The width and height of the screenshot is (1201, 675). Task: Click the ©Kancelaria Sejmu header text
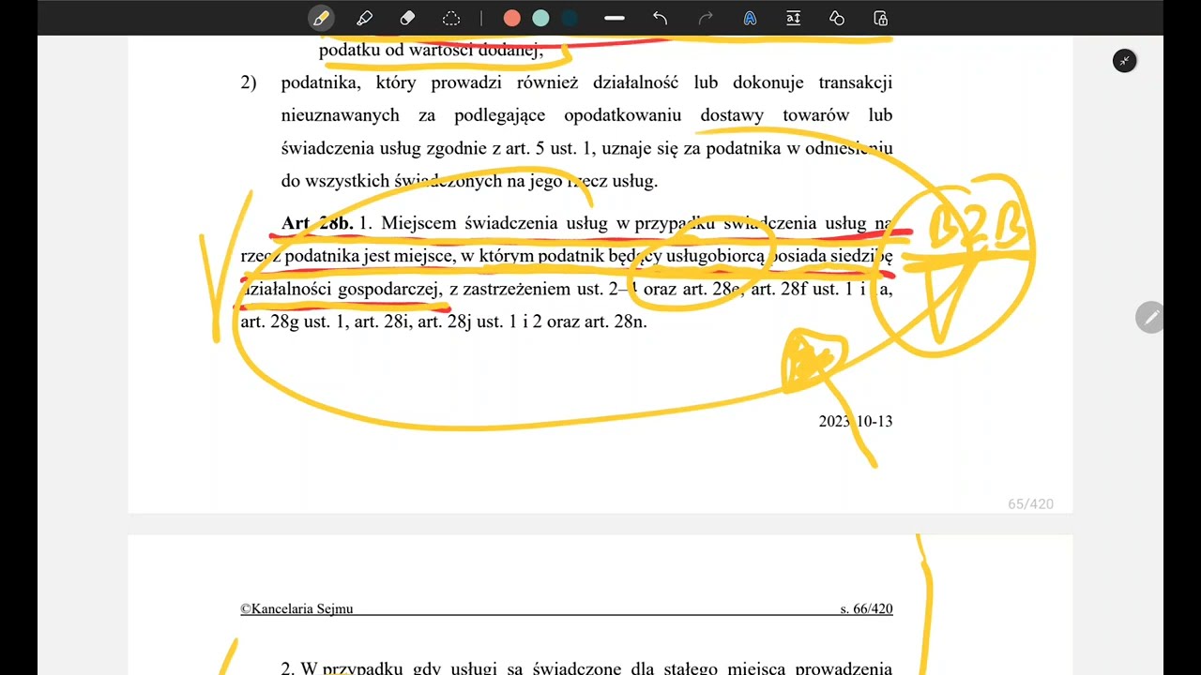(x=296, y=608)
